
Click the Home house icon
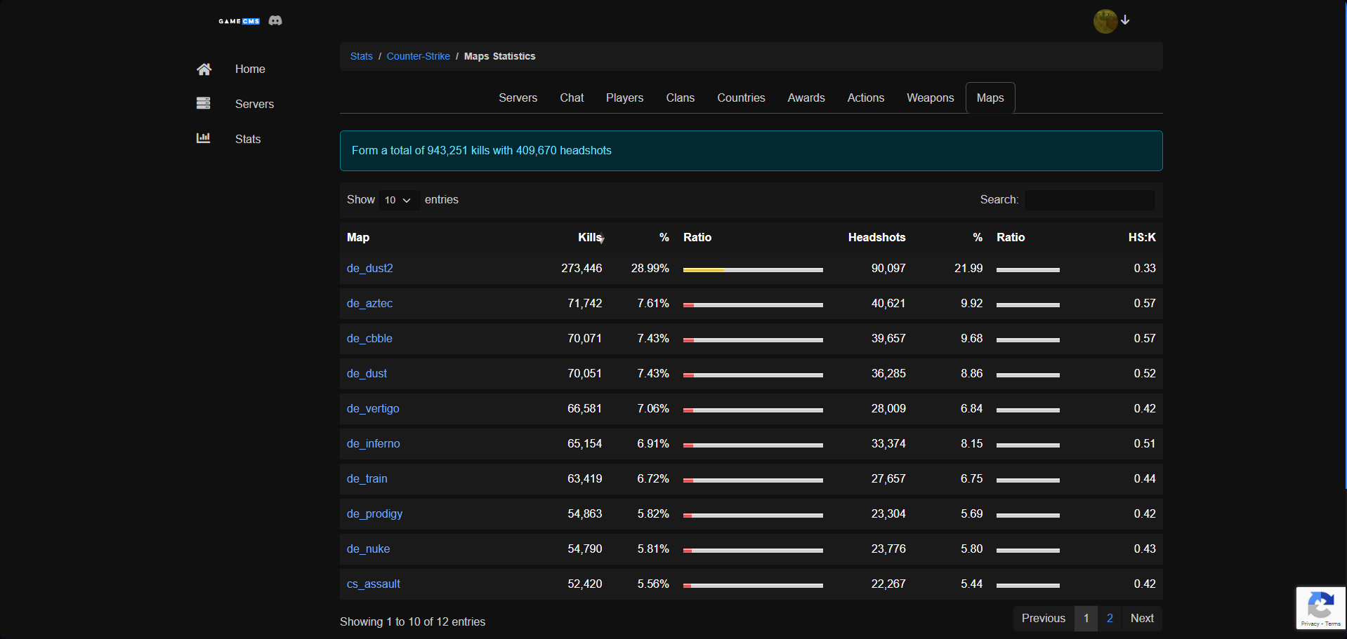(x=204, y=69)
